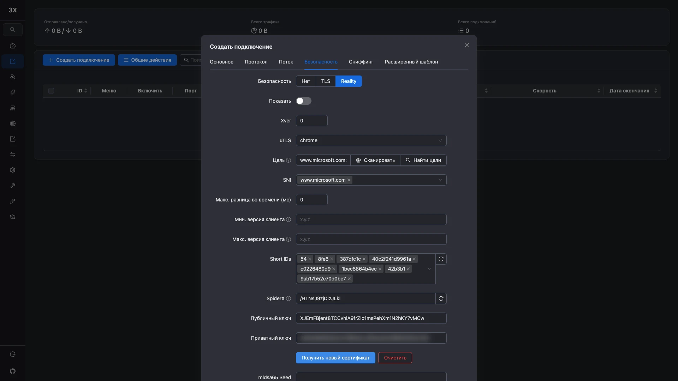
Task: Open the clients users icon in sidebar
Action: pos(13,77)
